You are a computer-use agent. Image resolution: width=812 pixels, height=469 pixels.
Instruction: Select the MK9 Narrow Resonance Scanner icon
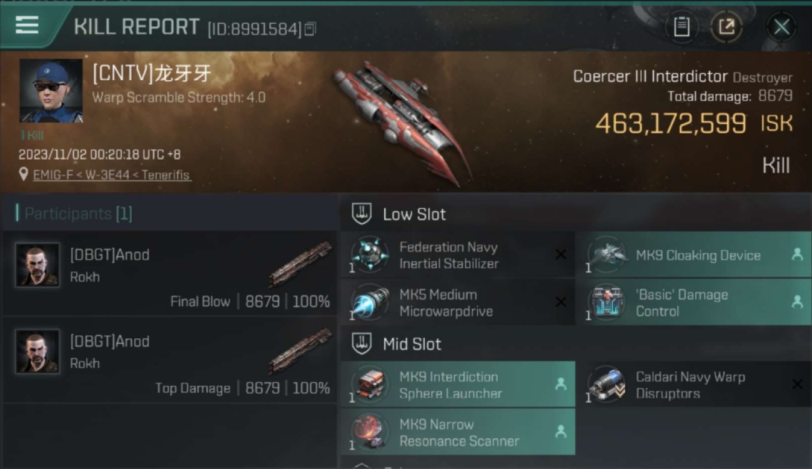(x=370, y=431)
